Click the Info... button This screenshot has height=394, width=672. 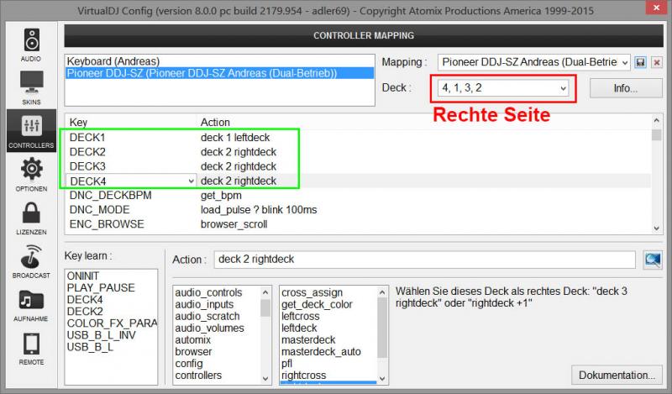(x=626, y=88)
